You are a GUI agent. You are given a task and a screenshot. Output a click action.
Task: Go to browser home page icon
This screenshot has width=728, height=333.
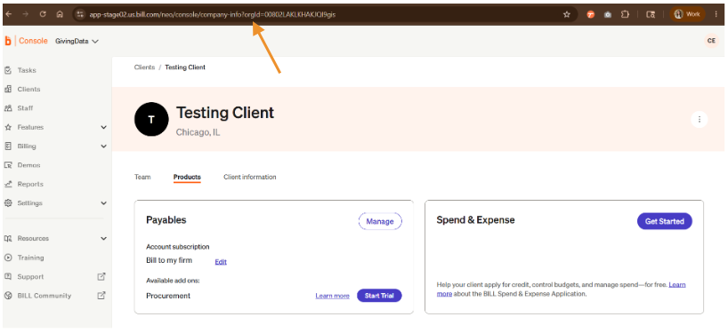[x=60, y=14]
